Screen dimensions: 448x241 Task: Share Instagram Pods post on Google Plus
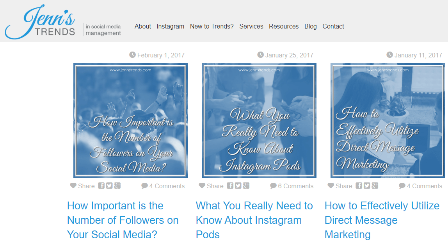pos(246,186)
